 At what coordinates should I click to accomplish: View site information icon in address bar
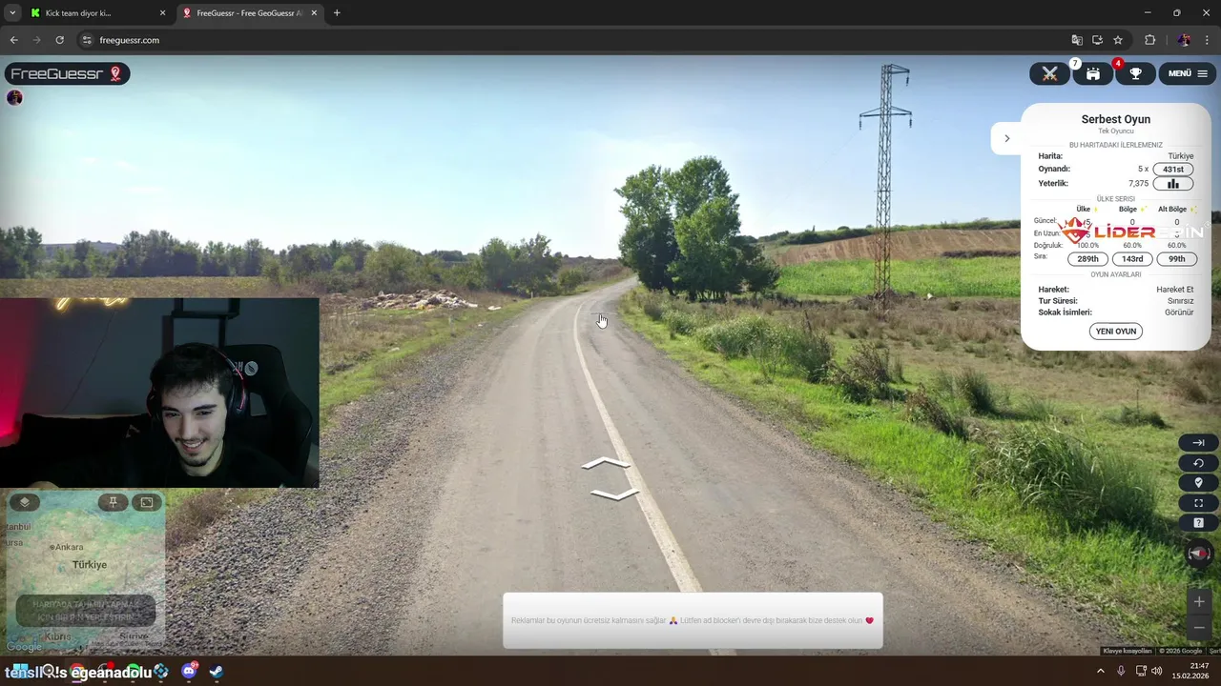click(x=87, y=40)
